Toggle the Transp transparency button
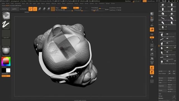 152,68
